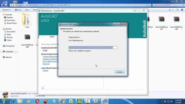
Task: Launch Opera from the taskbar
Action: tap(37, 101)
